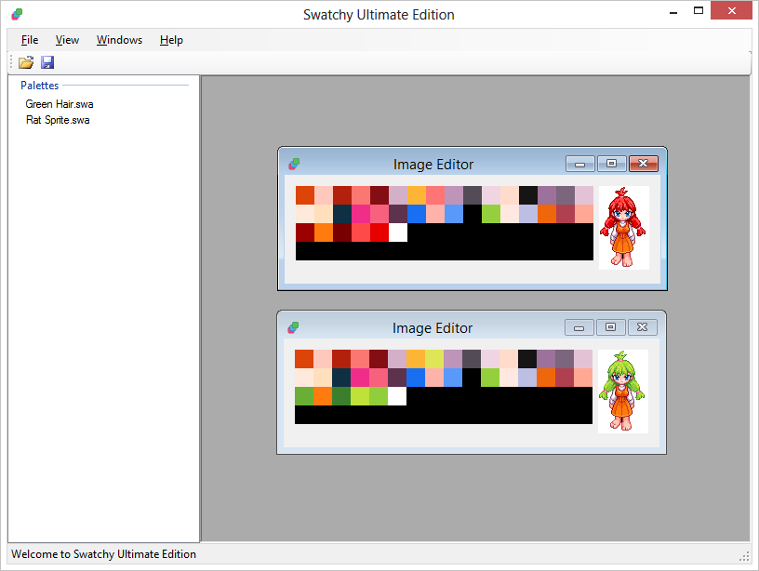Image resolution: width=759 pixels, height=571 pixels.
Task: Pick the yellow swatch in bottom editor's first row
Action: pos(434,359)
